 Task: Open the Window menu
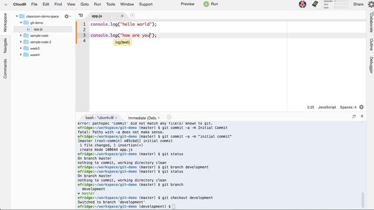point(127,4)
